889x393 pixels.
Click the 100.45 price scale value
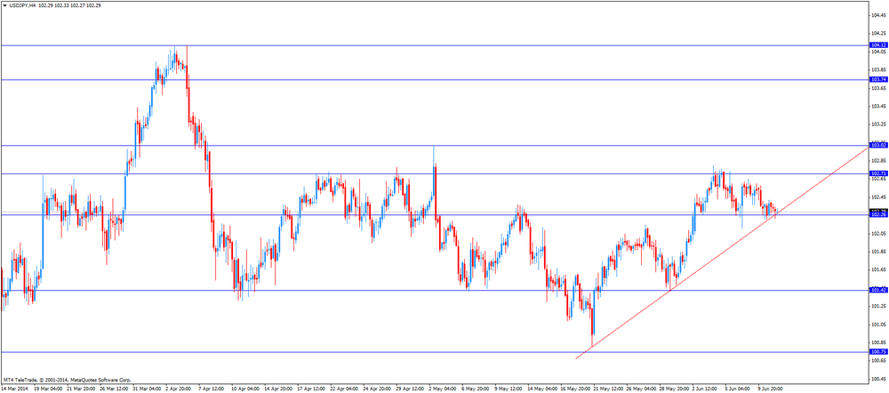click(x=878, y=379)
